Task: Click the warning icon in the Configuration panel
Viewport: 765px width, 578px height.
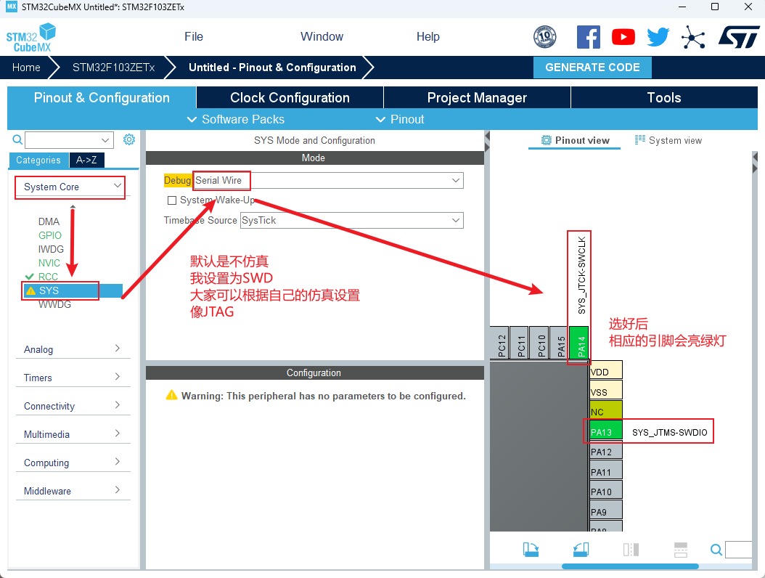Action: coord(172,395)
